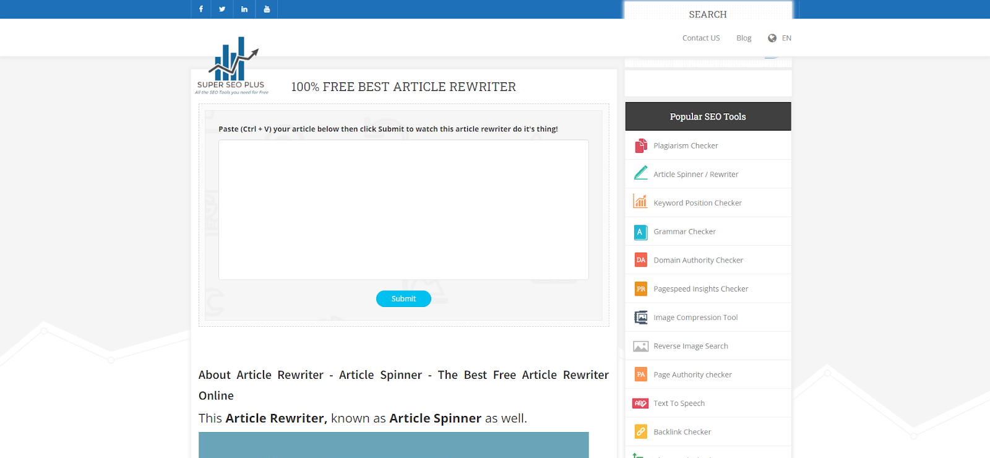Click the Super SEO Plus logo
The image size is (990, 458).
(x=232, y=66)
